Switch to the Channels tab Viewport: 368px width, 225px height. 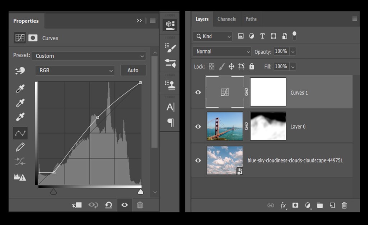pyautogui.click(x=226, y=19)
